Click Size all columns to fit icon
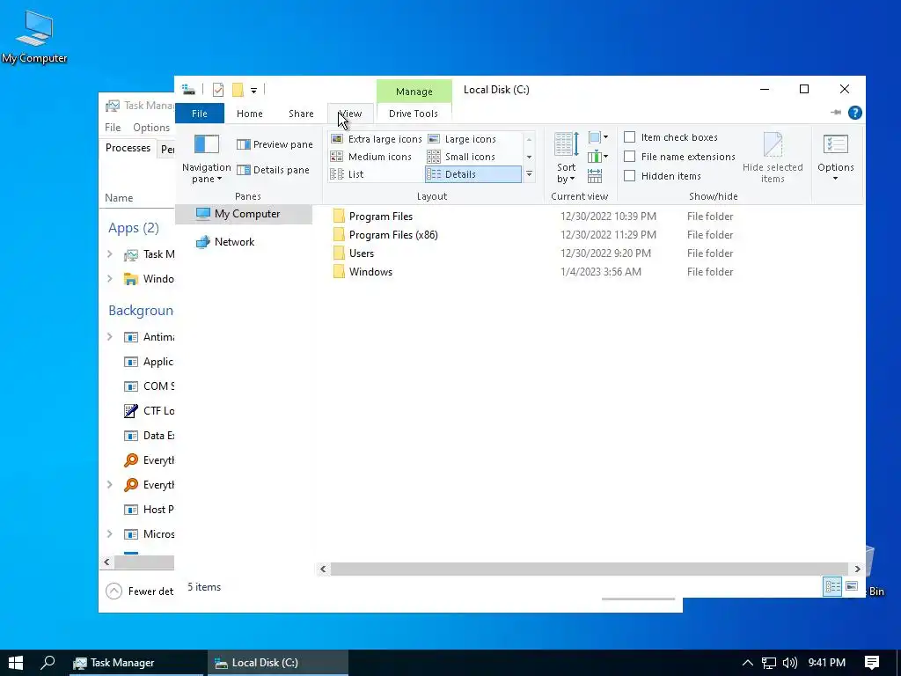Screen dimensions: 901x676 595,176
